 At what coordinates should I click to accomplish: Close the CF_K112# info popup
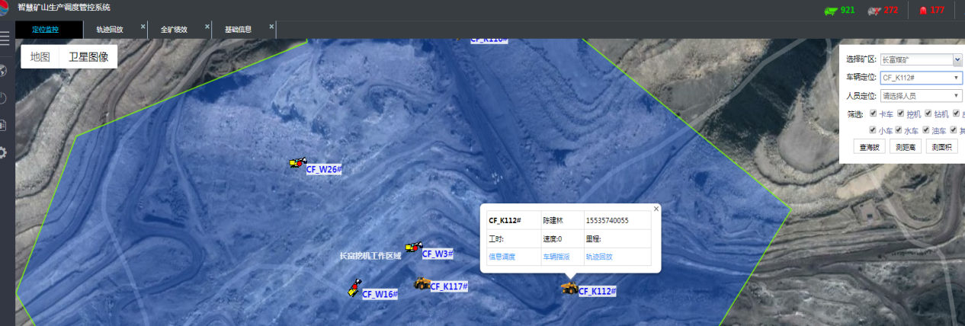click(x=656, y=209)
